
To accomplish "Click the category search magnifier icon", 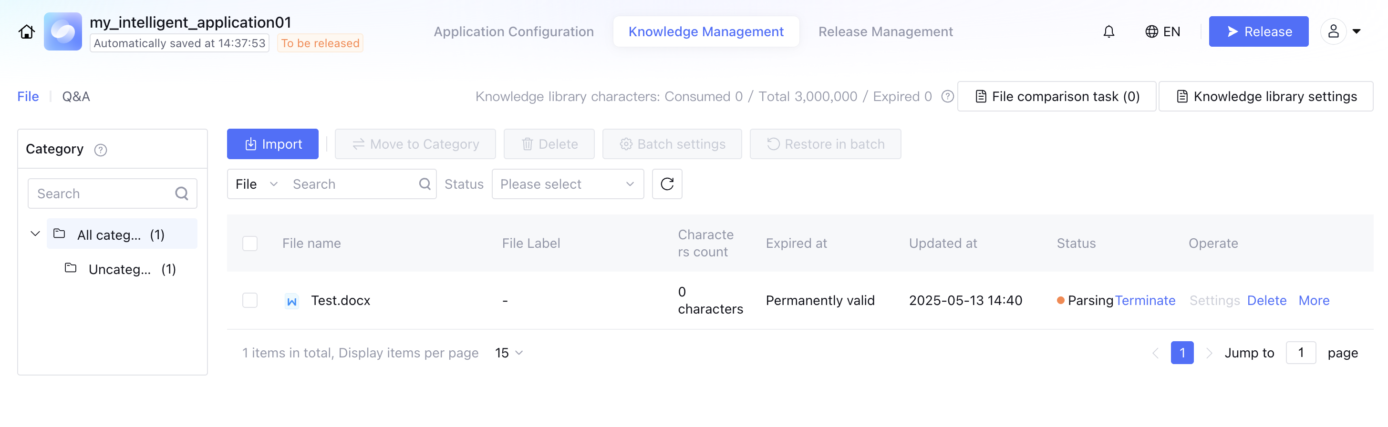I will point(182,193).
